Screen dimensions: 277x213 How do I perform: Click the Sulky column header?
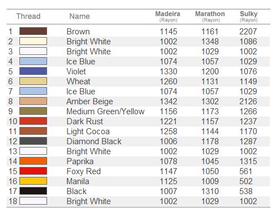pyautogui.click(x=249, y=16)
